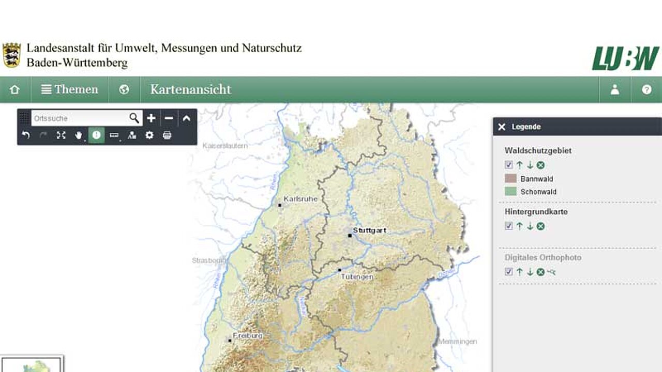Viewport: 662px width, 372px height.
Task: Open the key-shaped icon beside Digitales Orthophoto
Action: coord(551,272)
